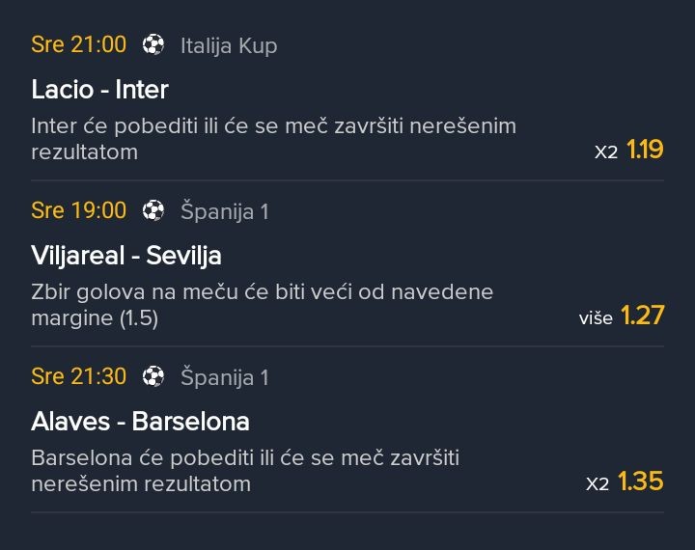Click the Španija 1 label above Viljareal - Sevilja
The image size is (695, 550).
click(x=224, y=211)
